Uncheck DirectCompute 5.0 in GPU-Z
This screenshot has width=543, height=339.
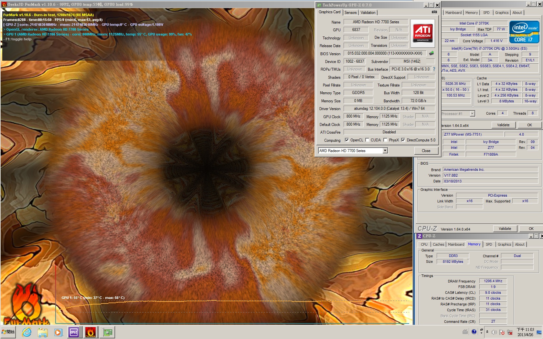coord(403,140)
